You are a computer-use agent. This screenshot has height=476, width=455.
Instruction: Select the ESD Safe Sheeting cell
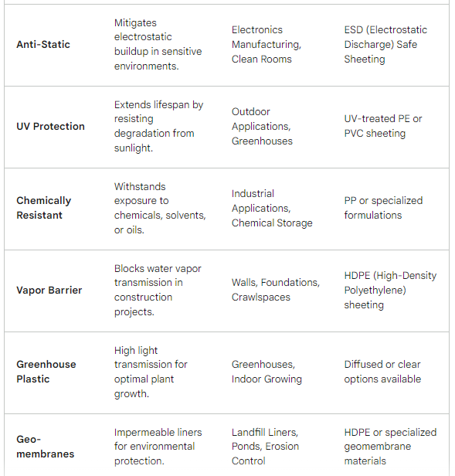[385, 44]
